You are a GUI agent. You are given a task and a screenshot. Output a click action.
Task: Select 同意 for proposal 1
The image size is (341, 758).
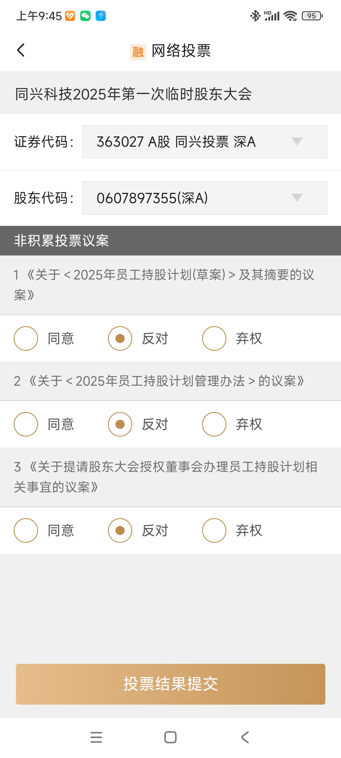coord(26,338)
